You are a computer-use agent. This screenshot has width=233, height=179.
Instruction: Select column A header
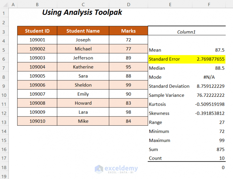tap(13, 5)
